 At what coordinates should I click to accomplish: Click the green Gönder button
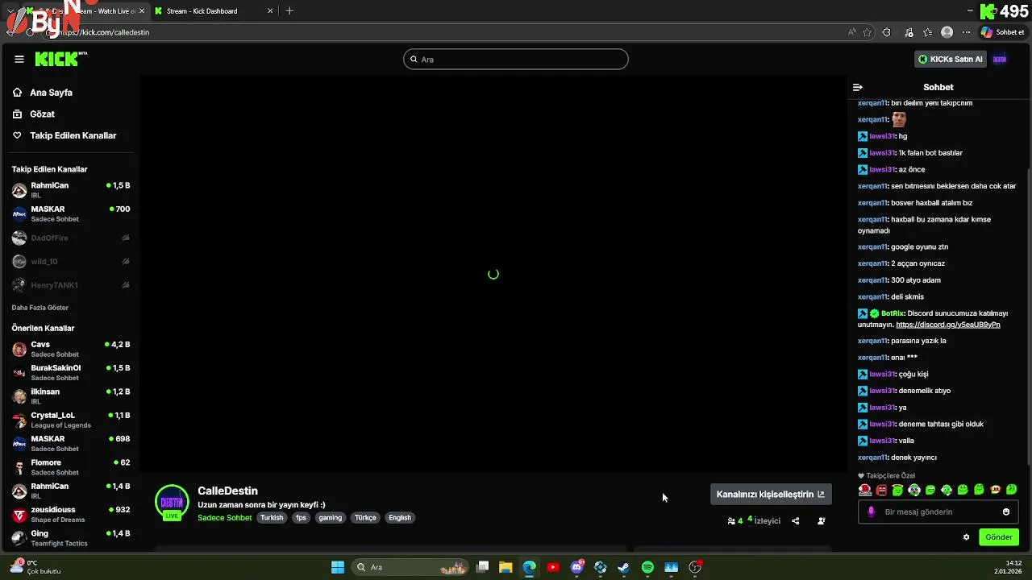click(999, 537)
